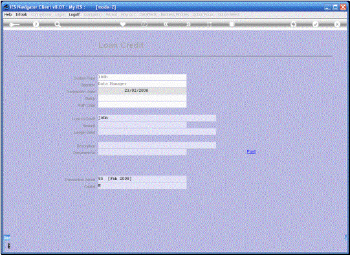Click the heart favorites icon
The width and height of the screenshot is (350, 255).
123,24
